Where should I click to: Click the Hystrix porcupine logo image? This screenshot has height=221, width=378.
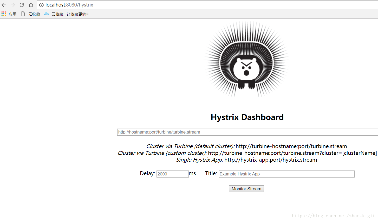click(x=247, y=59)
